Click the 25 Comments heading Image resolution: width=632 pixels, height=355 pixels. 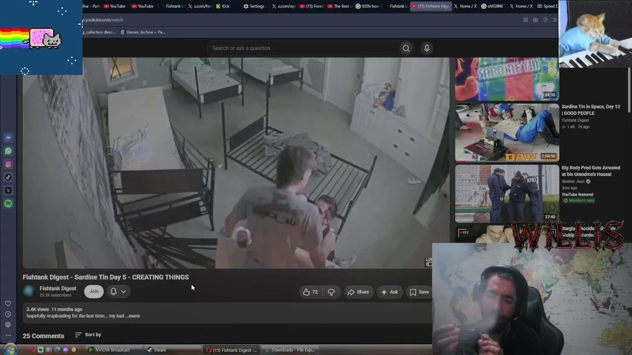pos(43,336)
